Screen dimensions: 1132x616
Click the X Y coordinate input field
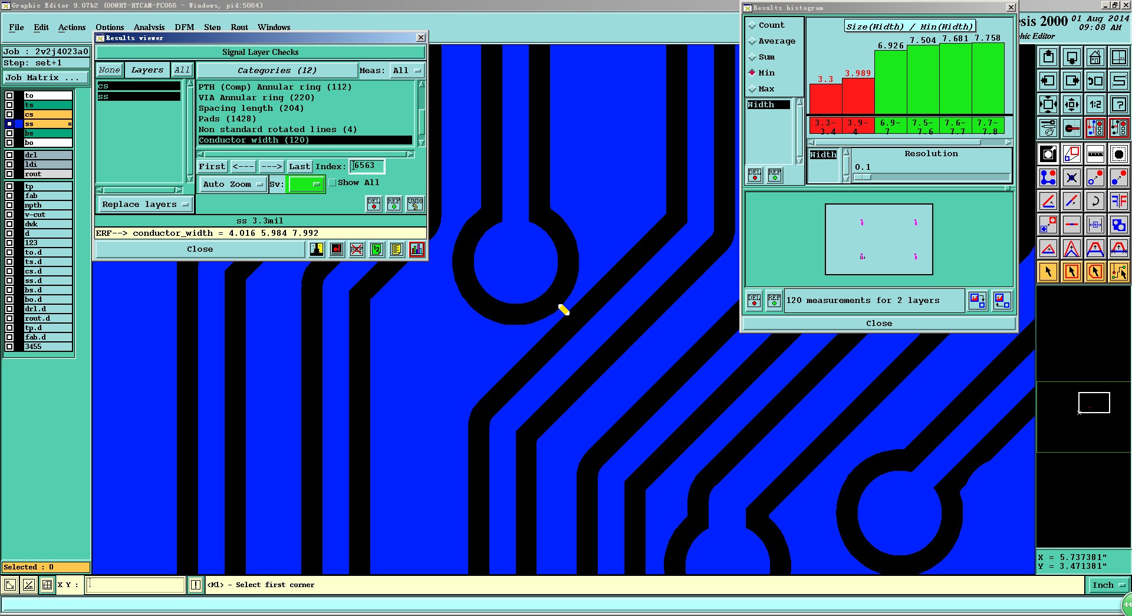tap(136, 585)
